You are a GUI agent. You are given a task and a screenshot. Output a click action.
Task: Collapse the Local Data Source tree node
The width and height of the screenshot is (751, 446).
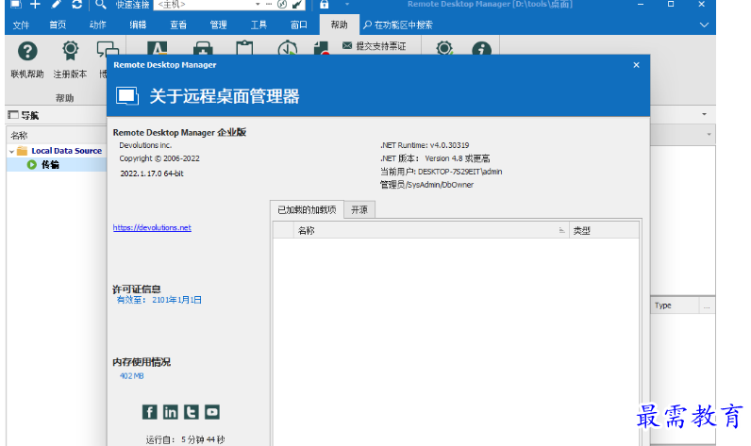point(11,151)
